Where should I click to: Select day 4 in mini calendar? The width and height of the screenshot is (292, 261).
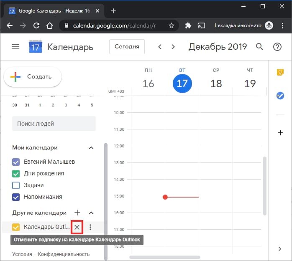click(x=79, y=105)
